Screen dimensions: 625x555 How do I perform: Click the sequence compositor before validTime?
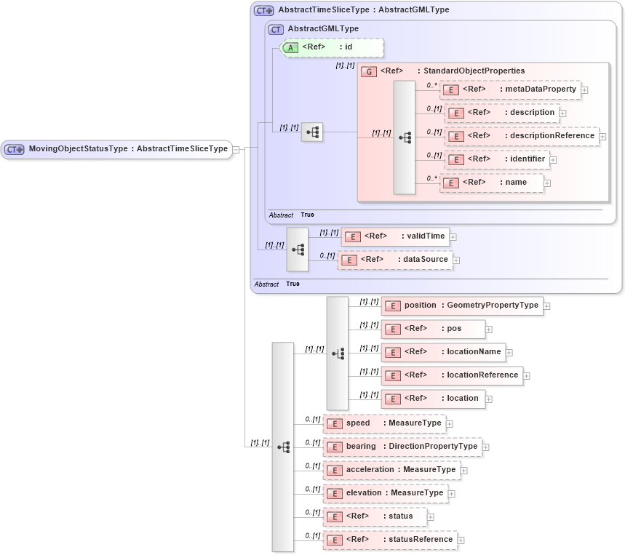point(298,249)
